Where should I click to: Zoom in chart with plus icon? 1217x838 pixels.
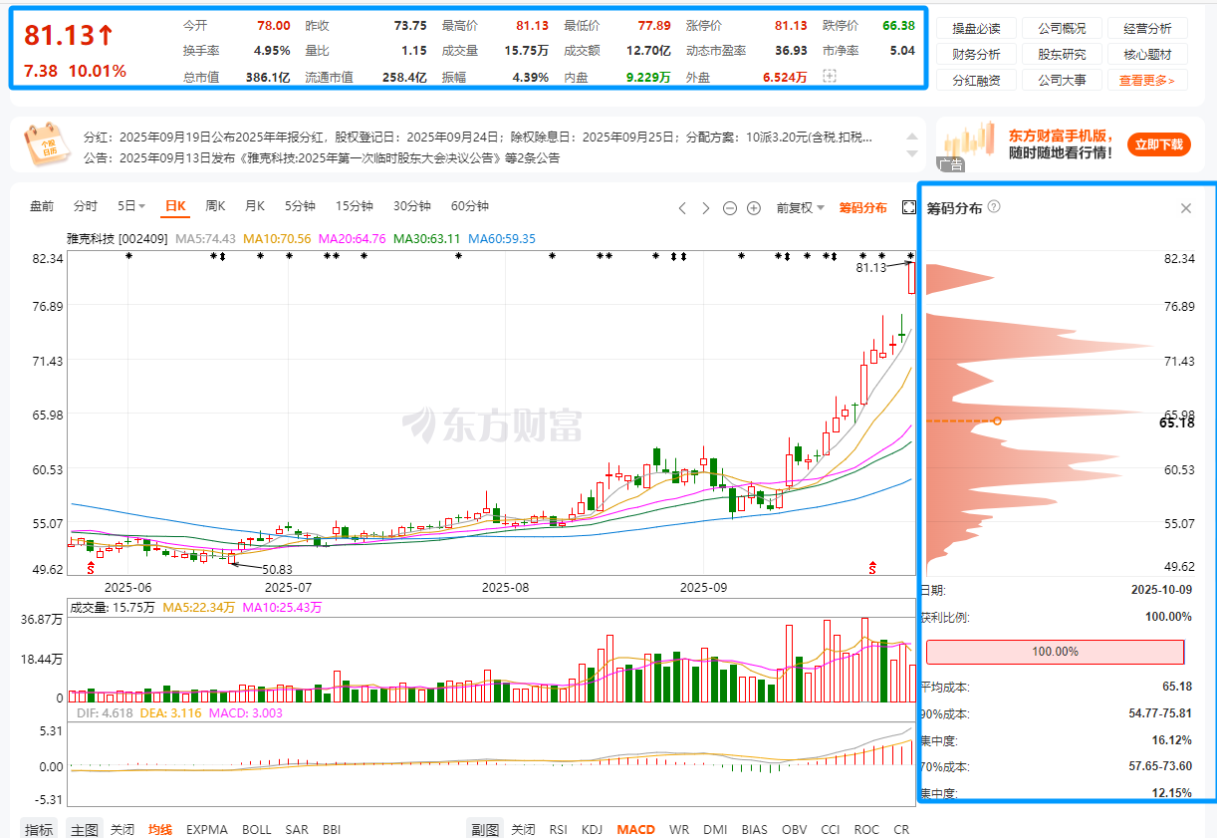754,207
